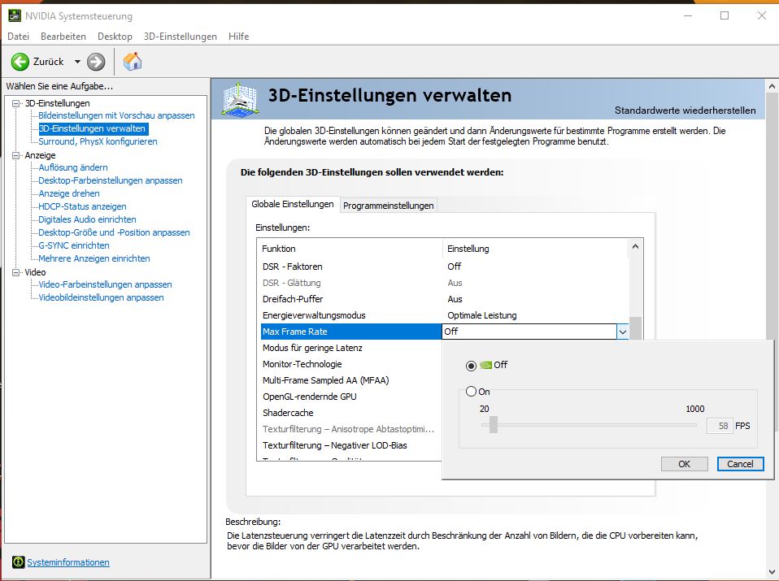Click the main panel scroll up arrow
Viewport: 779px width, 581px height.
pos(772,86)
